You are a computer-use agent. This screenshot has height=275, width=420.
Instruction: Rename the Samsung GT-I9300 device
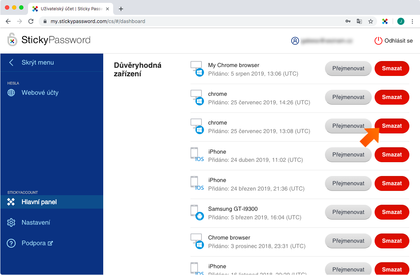(x=348, y=212)
